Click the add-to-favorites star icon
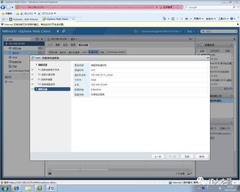Viewport: 240px width, 192px height. pyautogui.click(x=18, y=13)
